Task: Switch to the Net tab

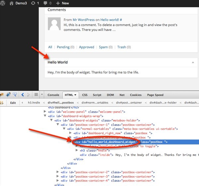Action: click(122, 95)
